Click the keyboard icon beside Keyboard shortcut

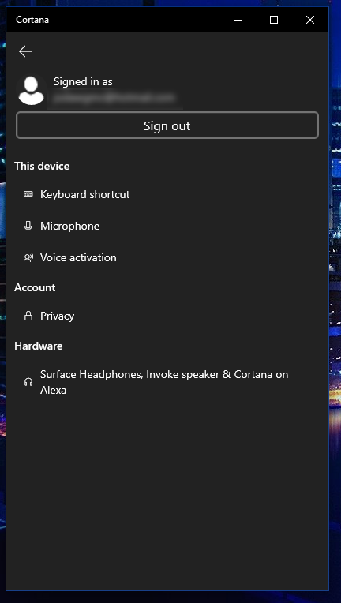tap(28, 194)
